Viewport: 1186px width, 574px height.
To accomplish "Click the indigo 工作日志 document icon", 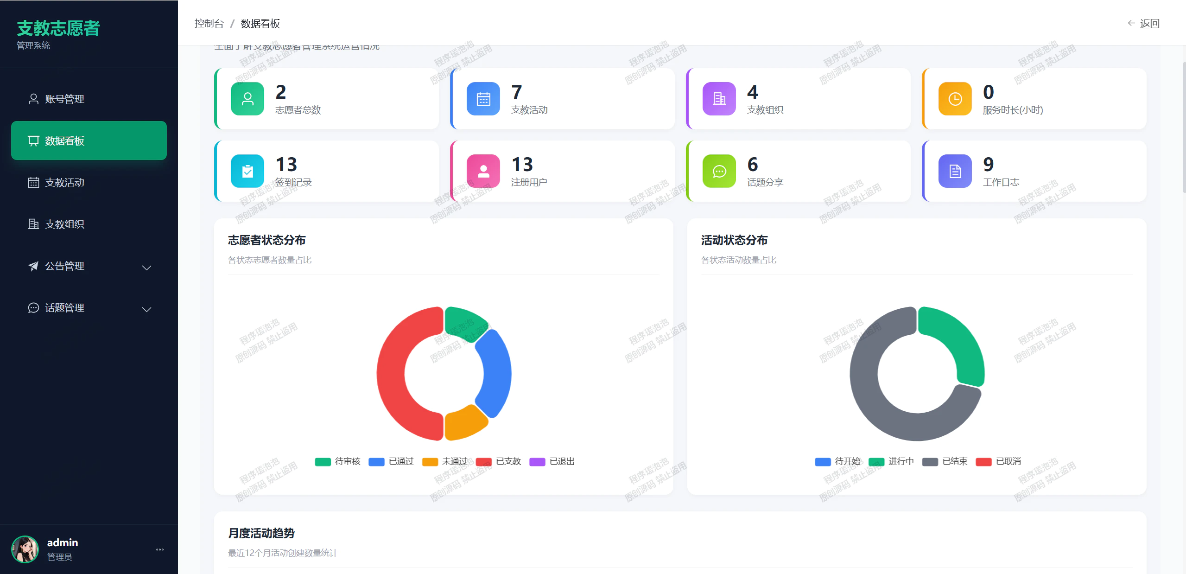I will click(x=955, y=171).
